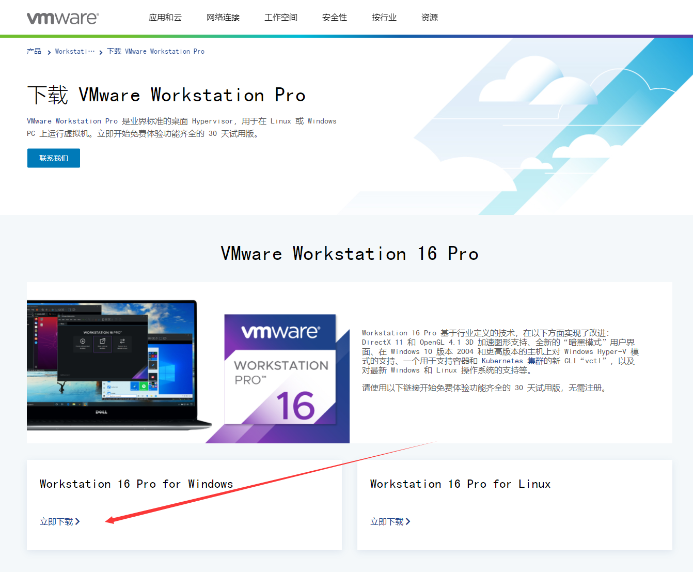Click the laptop Workstation 16 screenshot image
Image resolution: width=693 pixels, height=572 pixels.
click(x=119, y=365)
